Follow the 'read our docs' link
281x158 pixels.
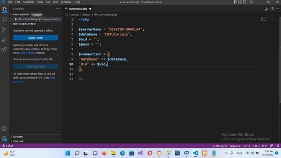(34, 79)
